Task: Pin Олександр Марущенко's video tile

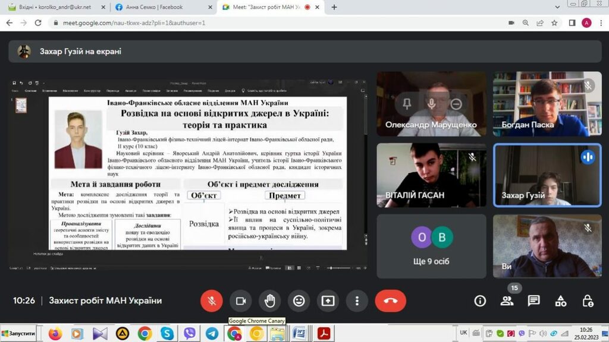Action: [x=407, y=104]
